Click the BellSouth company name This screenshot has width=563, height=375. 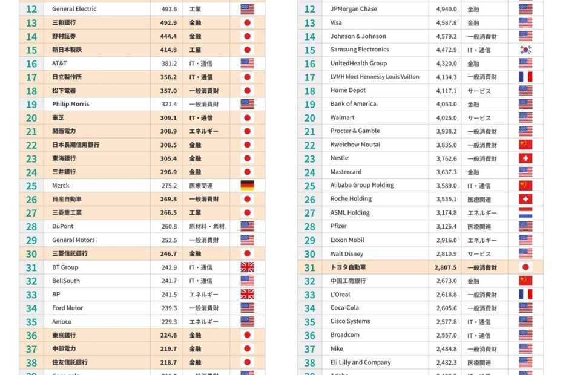pyautogui.click(x=66, y=281)
